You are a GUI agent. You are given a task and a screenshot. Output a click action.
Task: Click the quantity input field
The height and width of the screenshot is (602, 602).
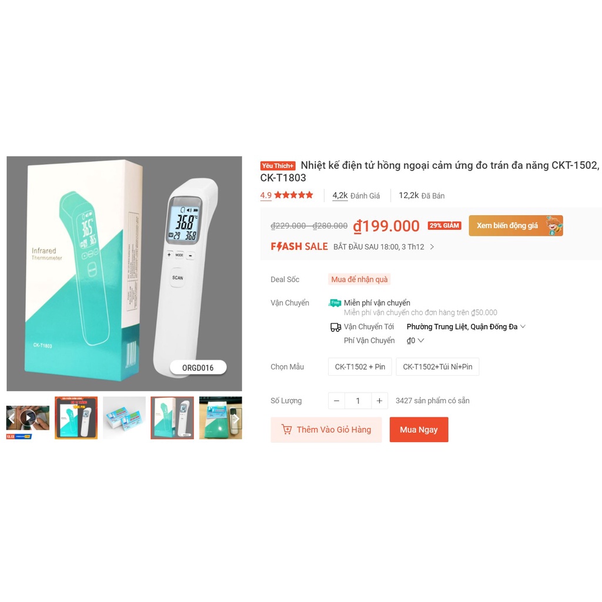pos(358,401)
